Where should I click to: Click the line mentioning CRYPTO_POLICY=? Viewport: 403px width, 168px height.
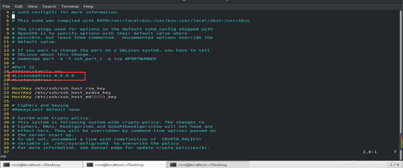click(107, 139)
